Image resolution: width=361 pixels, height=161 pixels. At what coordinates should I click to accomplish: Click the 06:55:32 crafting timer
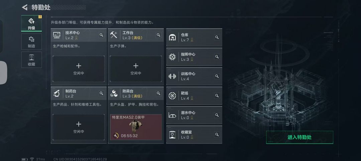click(129, 136)
